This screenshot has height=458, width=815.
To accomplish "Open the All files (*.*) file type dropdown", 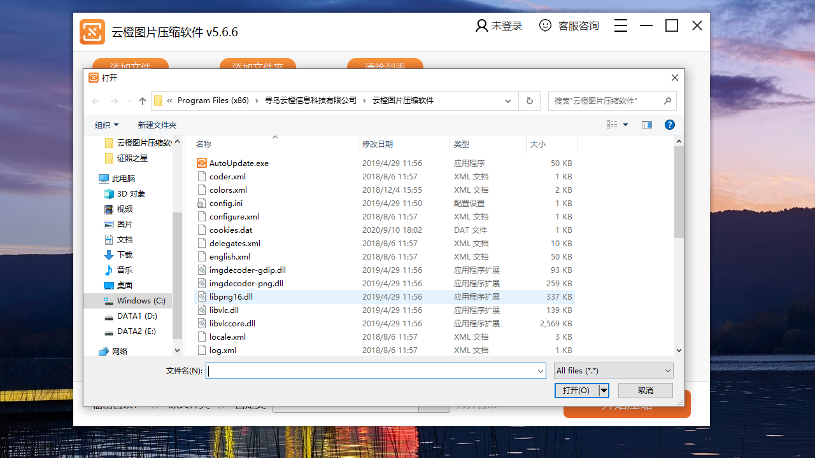I will click(x=613, y=370).
